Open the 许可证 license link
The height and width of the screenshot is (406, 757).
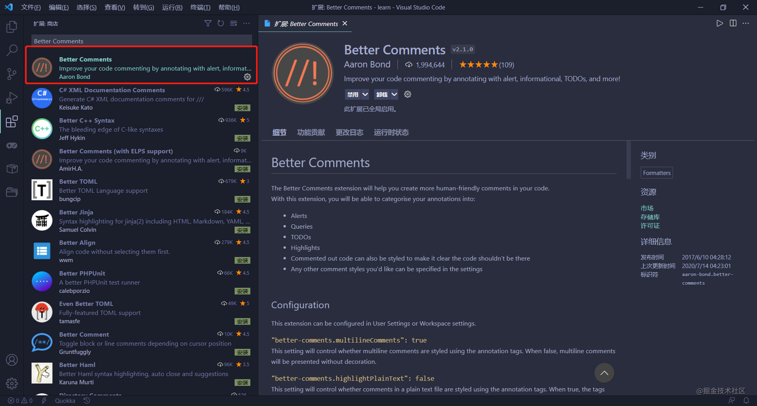click(x=650, y=226)
